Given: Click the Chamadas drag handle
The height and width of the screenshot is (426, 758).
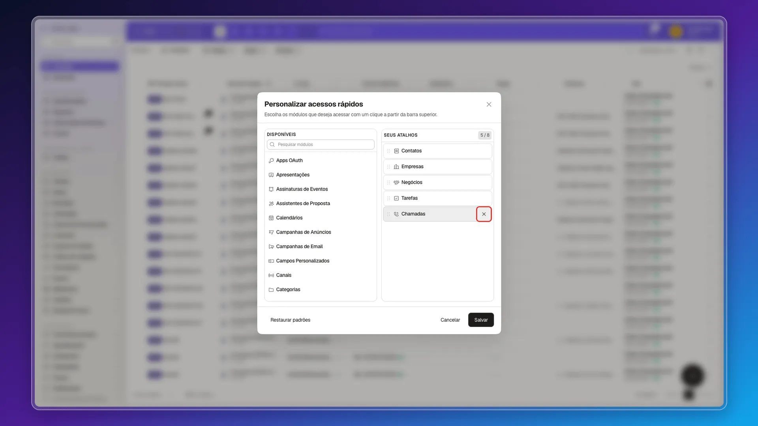Looking at the screenshot, I should click(388, 214).
